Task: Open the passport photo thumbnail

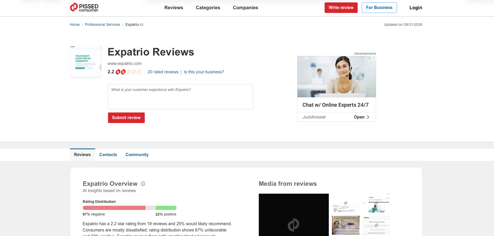Action: (x=345, y=225)
